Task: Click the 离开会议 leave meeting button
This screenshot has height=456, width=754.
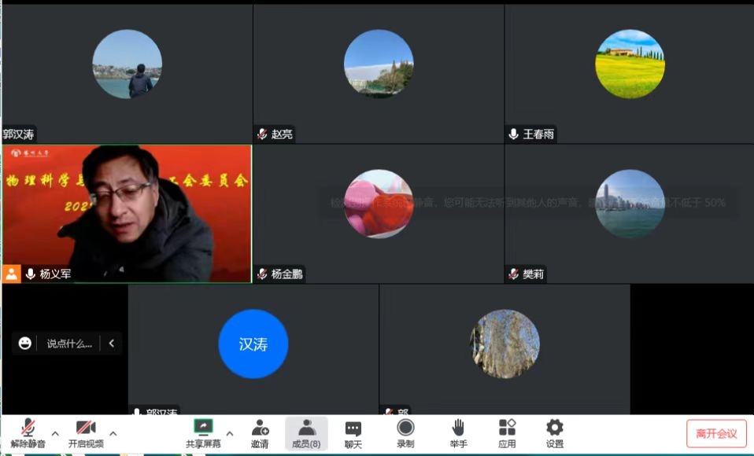Action: (x=715, y=433)
